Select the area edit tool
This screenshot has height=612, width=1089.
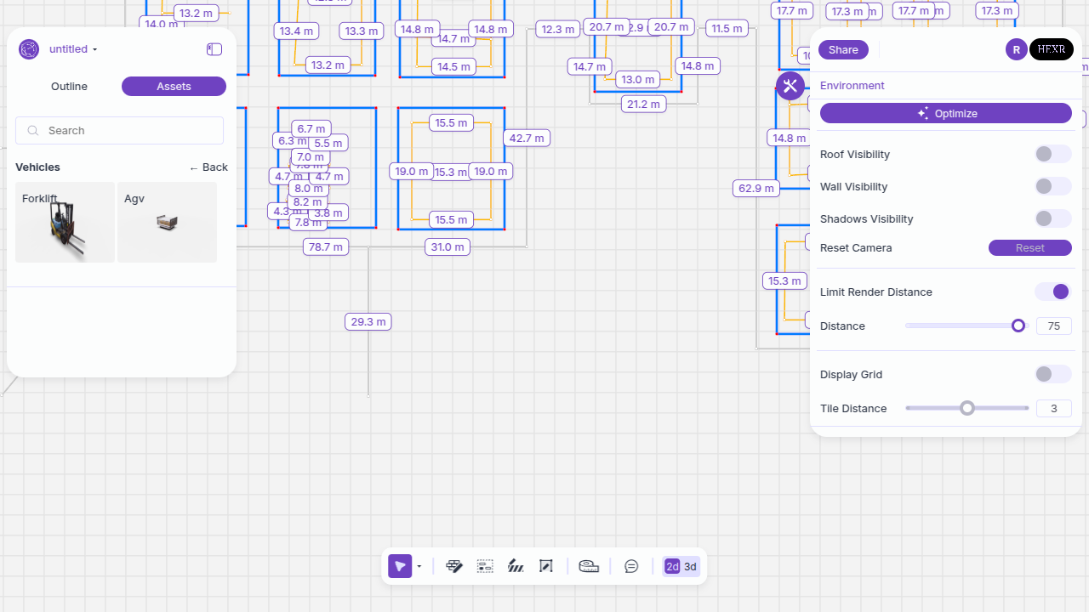click(546, 567)
